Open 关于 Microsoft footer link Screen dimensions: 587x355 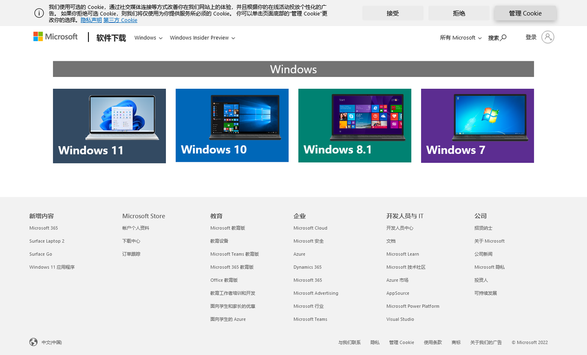tap(490, 241)
